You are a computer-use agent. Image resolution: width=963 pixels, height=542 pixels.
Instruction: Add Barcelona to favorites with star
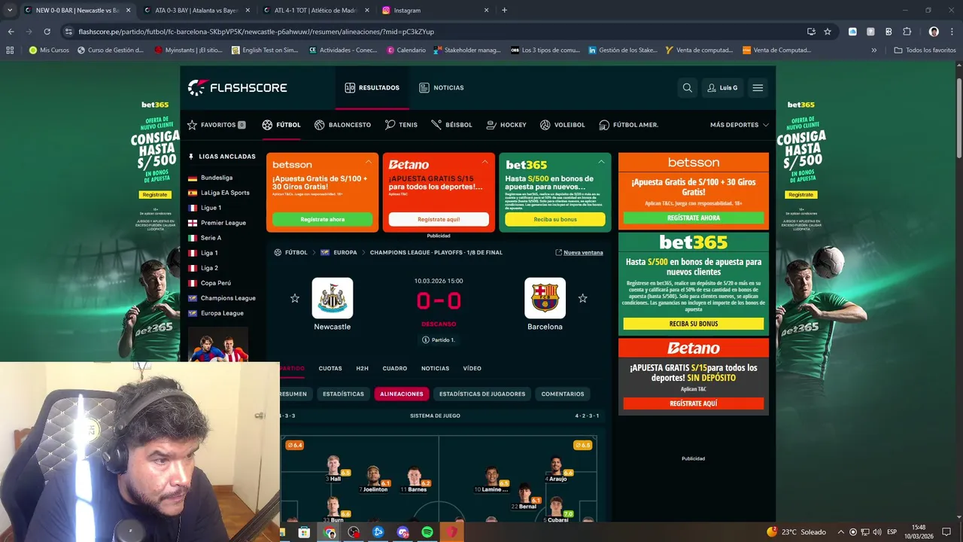(x=582, y=298)
